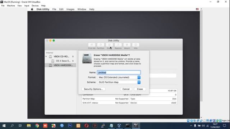Image resolution: width=230 pixels, height=129 pixels.
Task: Open the Windows Start menu
Action: [4, 126]
